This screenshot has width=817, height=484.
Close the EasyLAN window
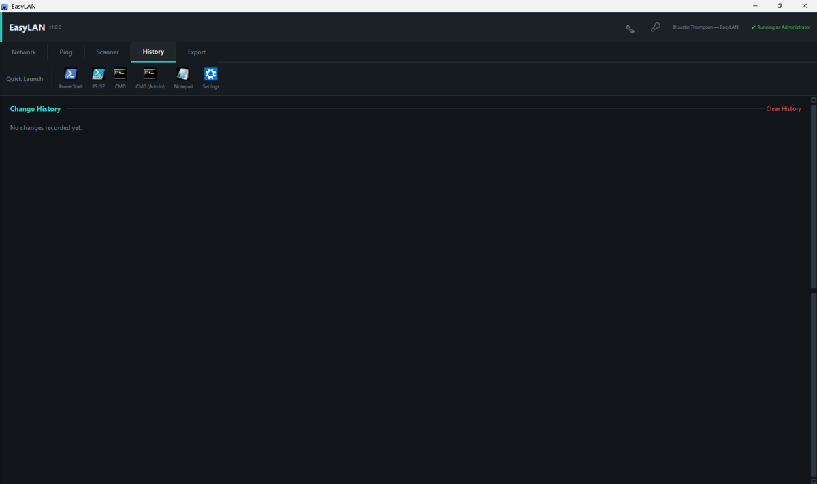point(804,6)
